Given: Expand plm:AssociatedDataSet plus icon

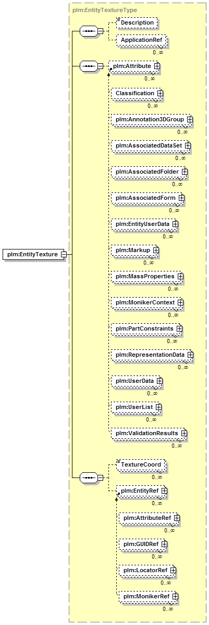Looking at the screenshot, I should pos(188,145).
